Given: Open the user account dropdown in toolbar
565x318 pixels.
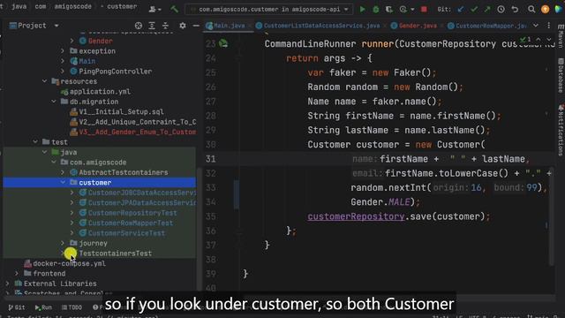Looking at the screenshot, I should coord(155,10).
